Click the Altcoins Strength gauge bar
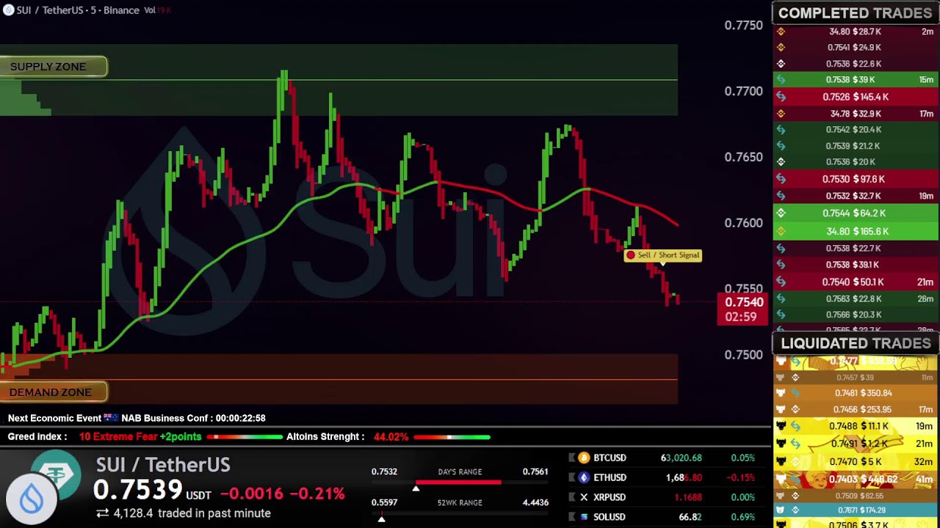Image resolution: width=940 pixels, height=528 pixels. [452, 437]
